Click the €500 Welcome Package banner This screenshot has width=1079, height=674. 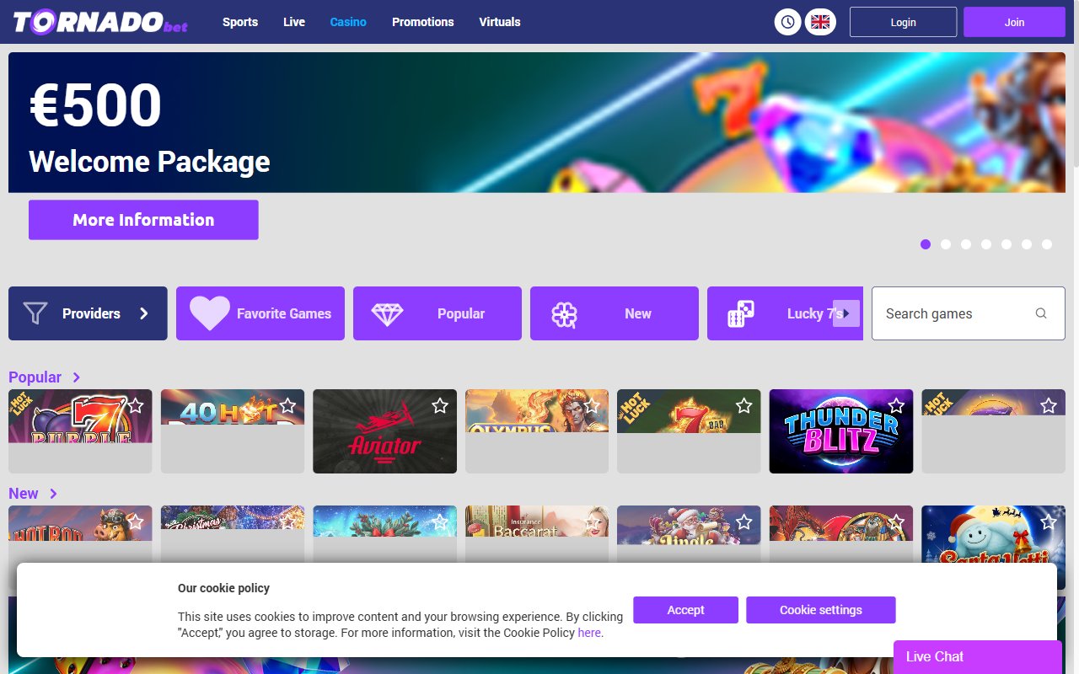click(537, 122)
